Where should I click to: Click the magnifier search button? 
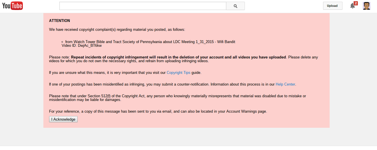pos(235,6)
